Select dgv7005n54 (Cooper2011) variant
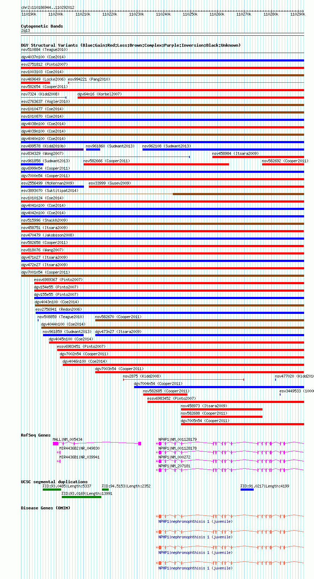 point(205,421)
